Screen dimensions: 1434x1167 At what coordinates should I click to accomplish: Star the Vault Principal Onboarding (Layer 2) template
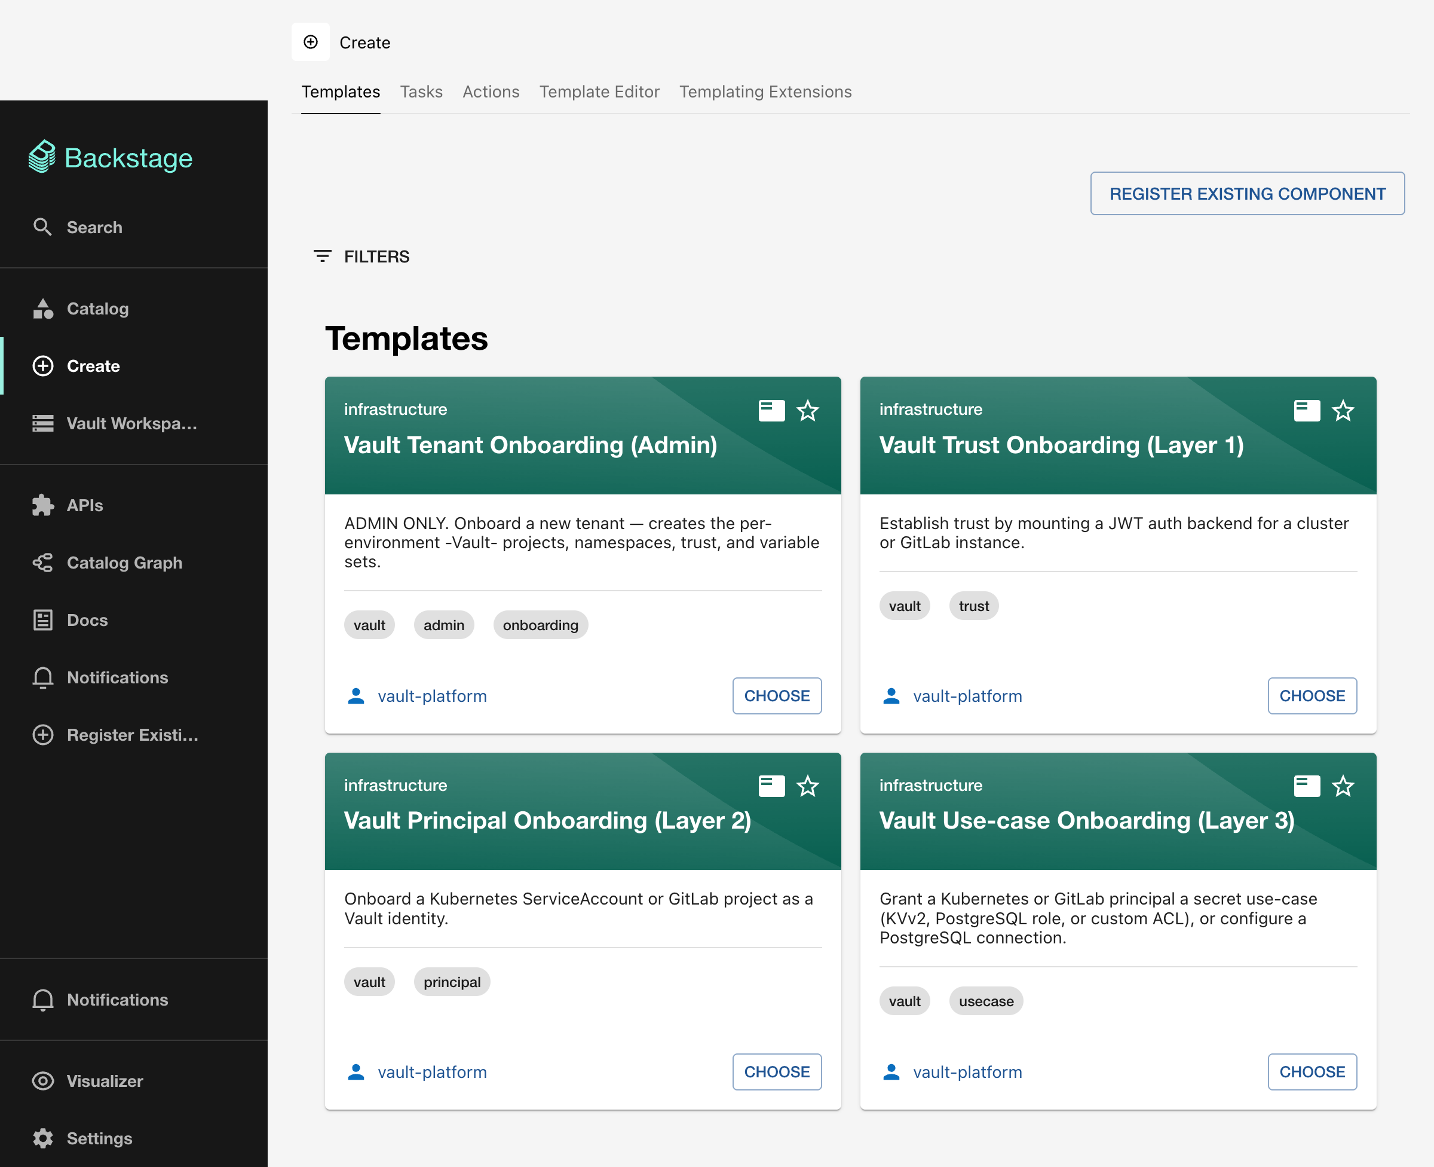[x=807, y=786]
